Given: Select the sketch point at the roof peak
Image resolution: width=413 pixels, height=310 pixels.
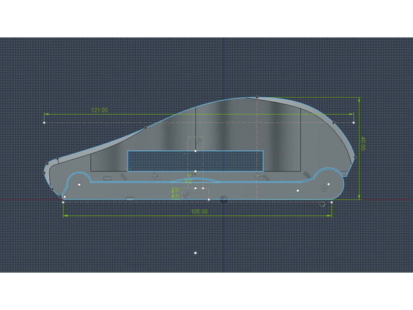Looking at the screenshot, I should 255,97.
